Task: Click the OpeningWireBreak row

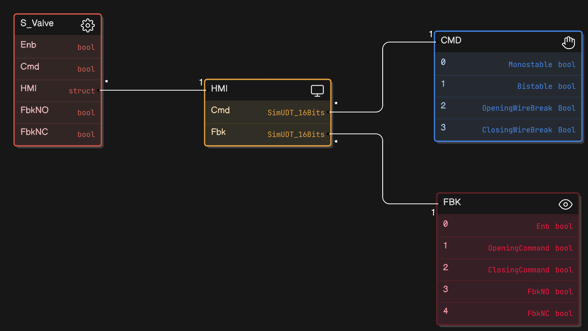Action: (x=508, y=108)
